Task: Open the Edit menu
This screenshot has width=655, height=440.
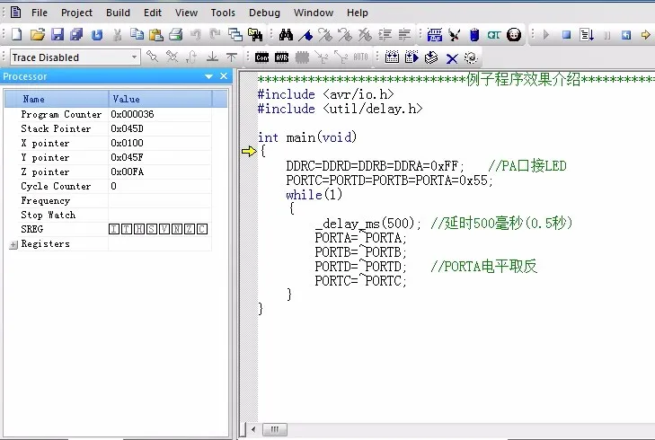Action: click(153, 13)
